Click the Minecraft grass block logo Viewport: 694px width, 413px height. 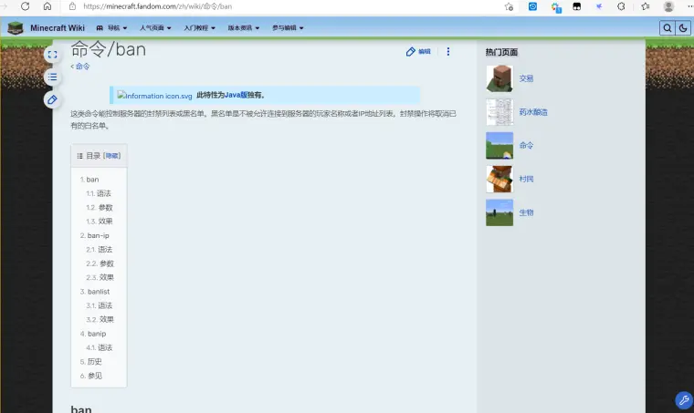[x=16, y=28]
